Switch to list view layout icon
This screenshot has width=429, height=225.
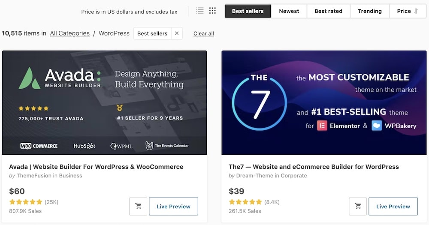[200, 11]
